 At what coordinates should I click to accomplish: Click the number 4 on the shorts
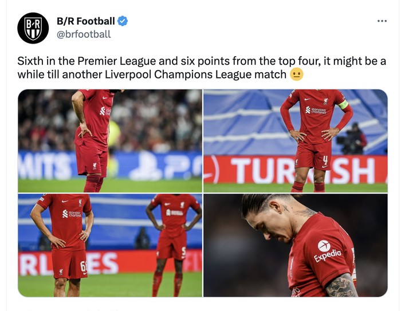pyautogui.click(x=325, y=160)
